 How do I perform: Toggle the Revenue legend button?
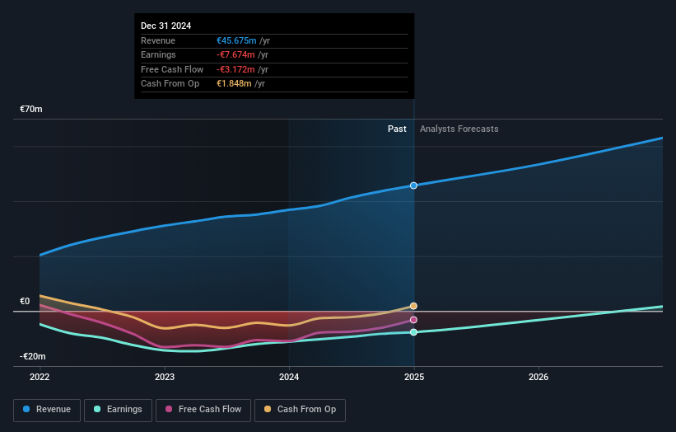pyautogui.click(x=47, y=410)
